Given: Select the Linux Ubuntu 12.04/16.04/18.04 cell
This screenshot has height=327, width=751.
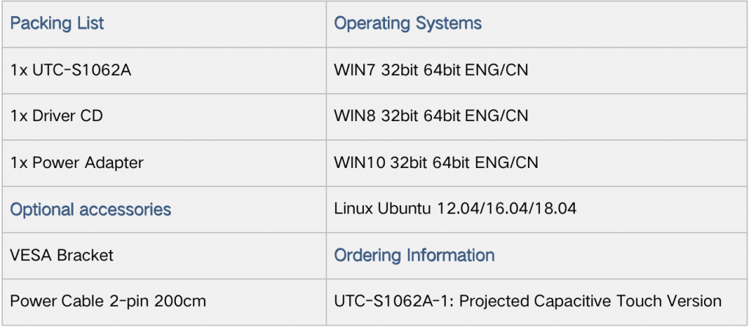Looking at the screenshot, I should (x=537, y=210).
